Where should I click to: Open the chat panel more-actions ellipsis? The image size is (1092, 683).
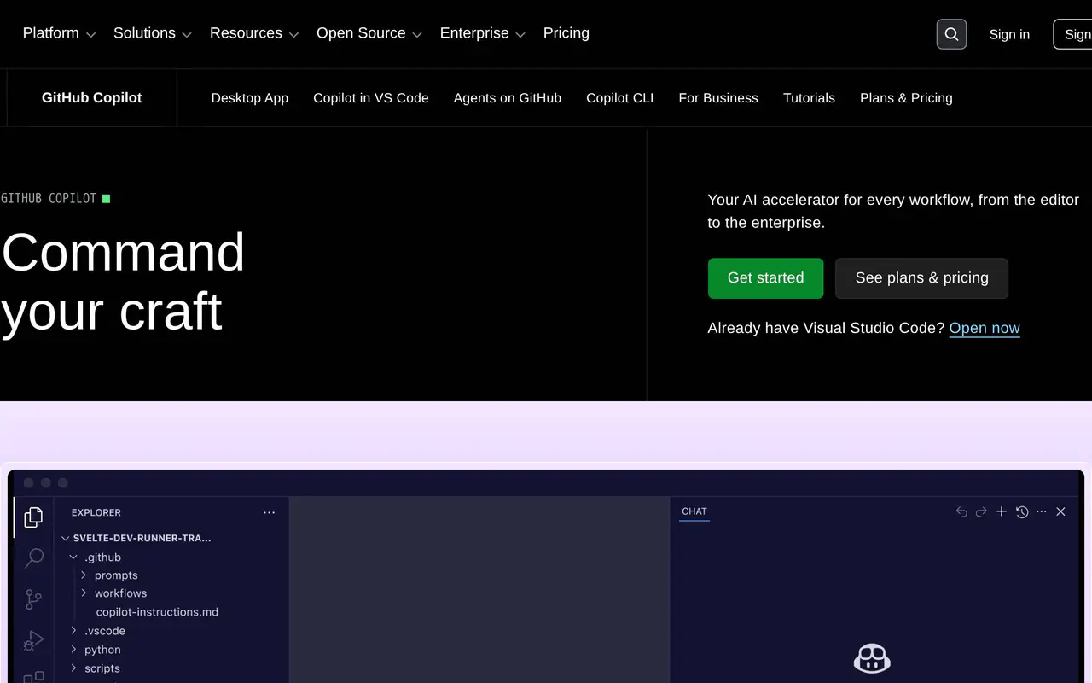click(1041, 511)
